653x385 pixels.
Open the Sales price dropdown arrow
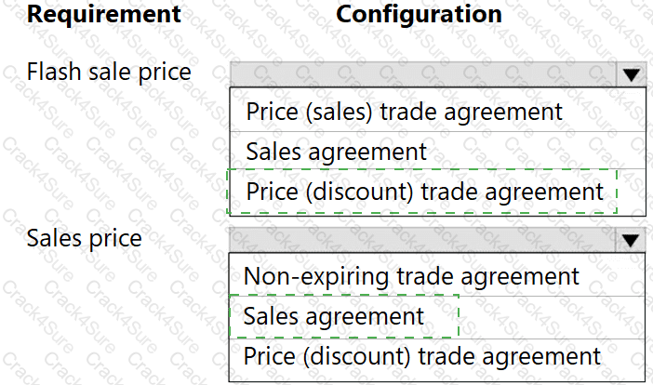tap(632, 241)
